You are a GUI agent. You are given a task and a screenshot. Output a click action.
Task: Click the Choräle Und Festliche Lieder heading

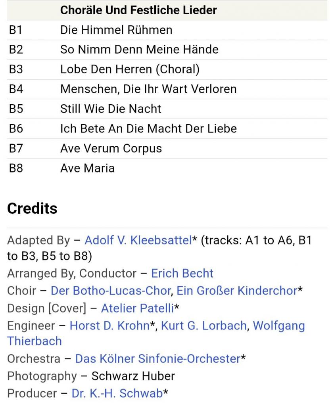[138, 10]
